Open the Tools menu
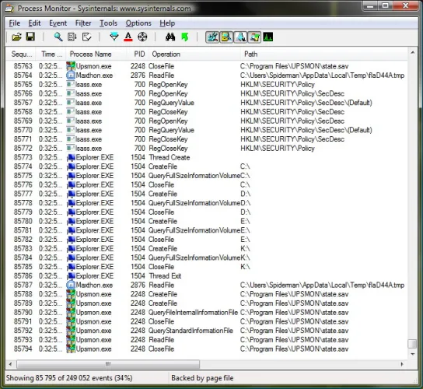Screen dimensions: 423x389 point(108,23)
